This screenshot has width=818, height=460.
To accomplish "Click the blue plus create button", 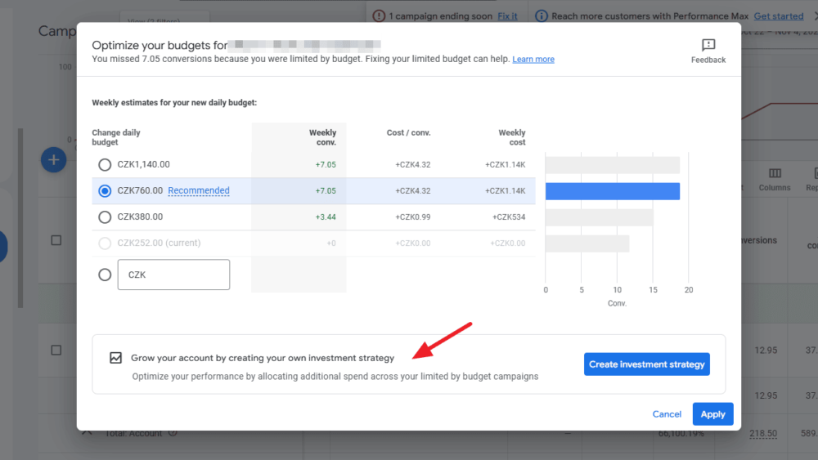I will coord(53,160).
